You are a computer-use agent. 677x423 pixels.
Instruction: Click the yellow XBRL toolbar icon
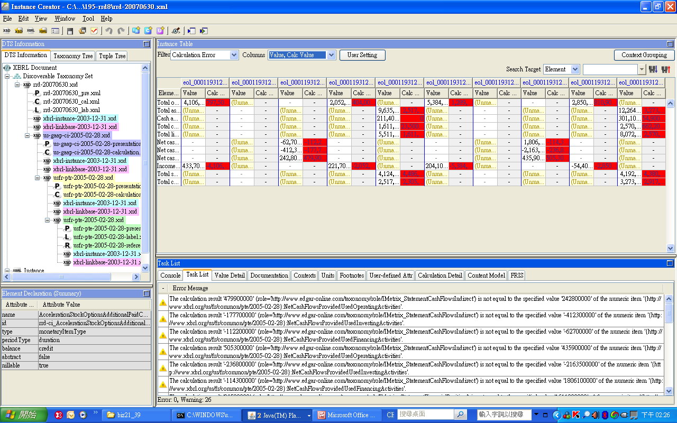click(43, 31)
